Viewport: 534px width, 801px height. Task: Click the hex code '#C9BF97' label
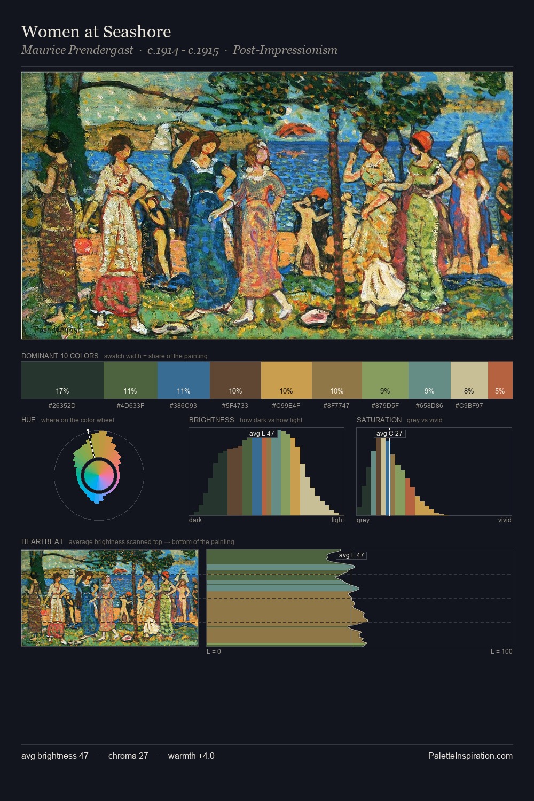pos(469,406)
